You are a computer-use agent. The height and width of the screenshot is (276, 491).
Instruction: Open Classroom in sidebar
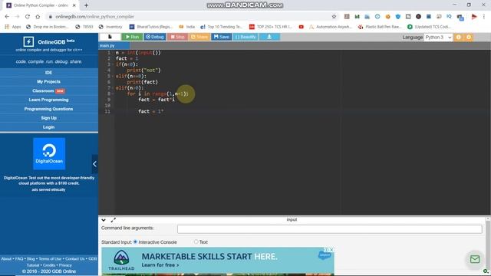pyautogui.click(x=48, y=90)
